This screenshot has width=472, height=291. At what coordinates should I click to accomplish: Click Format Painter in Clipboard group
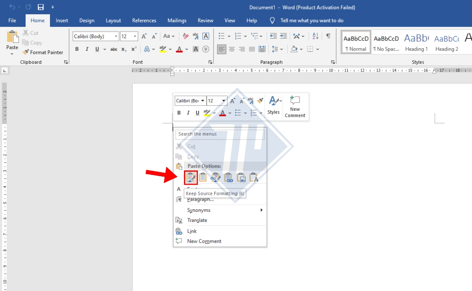pos(43,52)
